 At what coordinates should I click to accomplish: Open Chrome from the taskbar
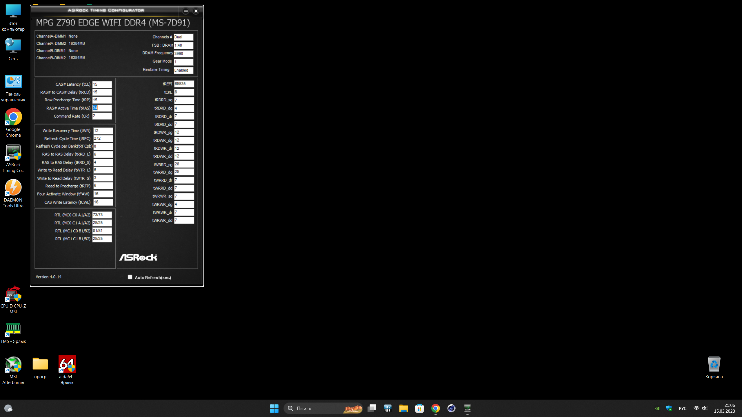coord(435,408)
